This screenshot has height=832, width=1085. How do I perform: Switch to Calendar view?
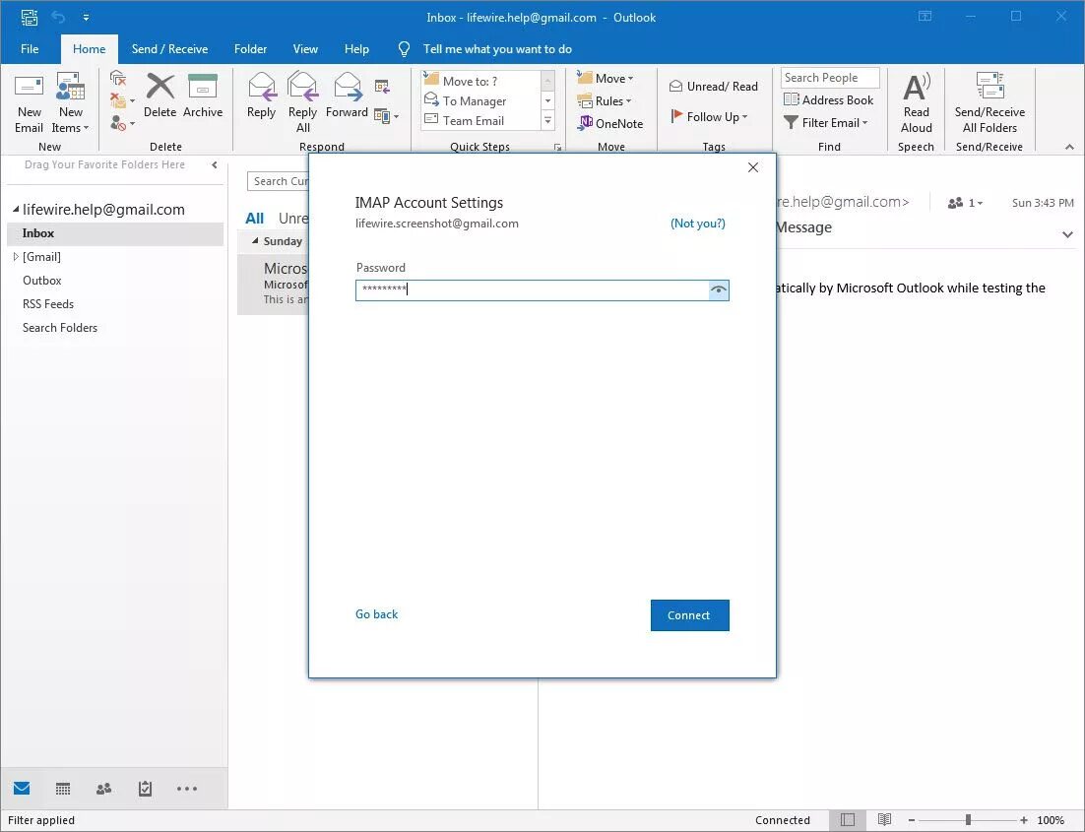[63, 789]
